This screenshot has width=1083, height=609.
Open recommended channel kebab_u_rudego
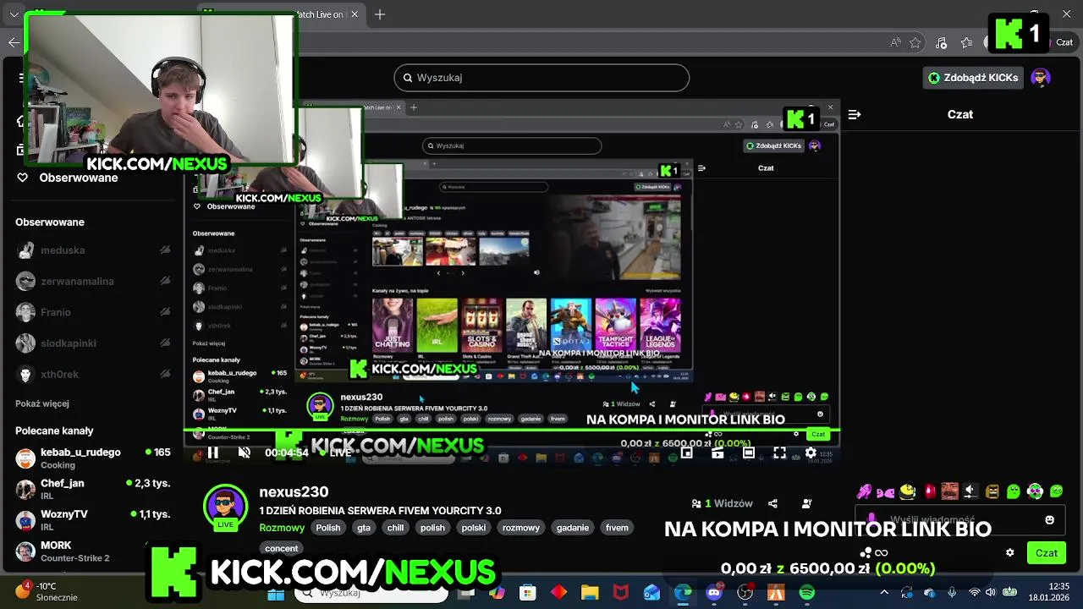coord(93,458)
